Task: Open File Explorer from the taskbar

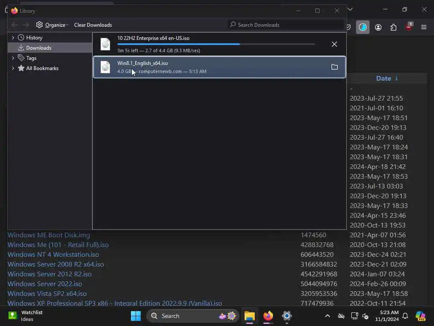Action: click(x=249, y=316)
